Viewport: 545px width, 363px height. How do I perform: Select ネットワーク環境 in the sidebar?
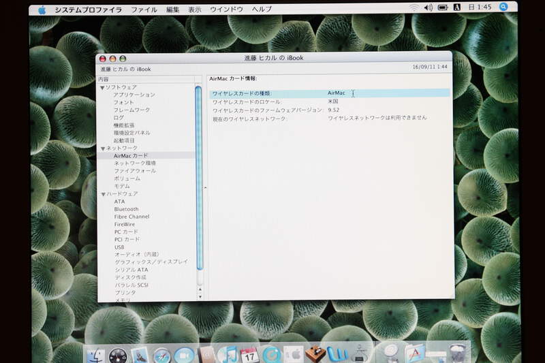tap(135, 163)
